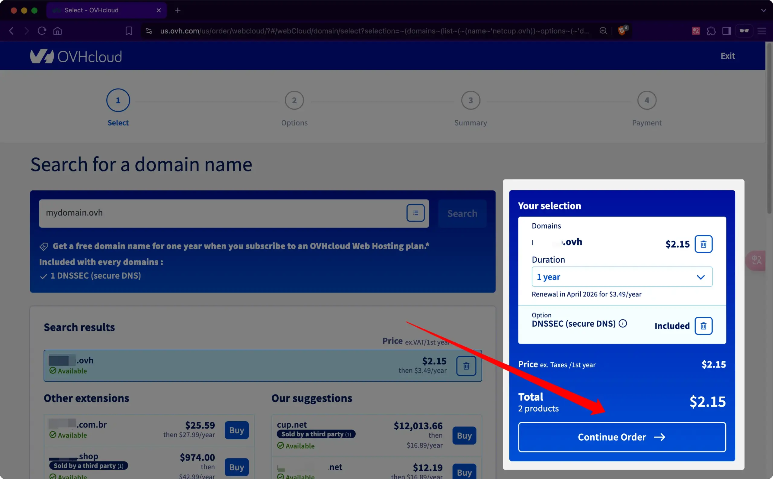This screenshot has height=479, width=773.
Task: Click the zoom magnifier icon in address bar
Action: [603, 31]
